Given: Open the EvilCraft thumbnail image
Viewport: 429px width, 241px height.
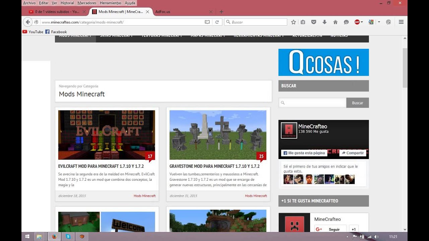Looking at the screenshot, I should 107,135.
